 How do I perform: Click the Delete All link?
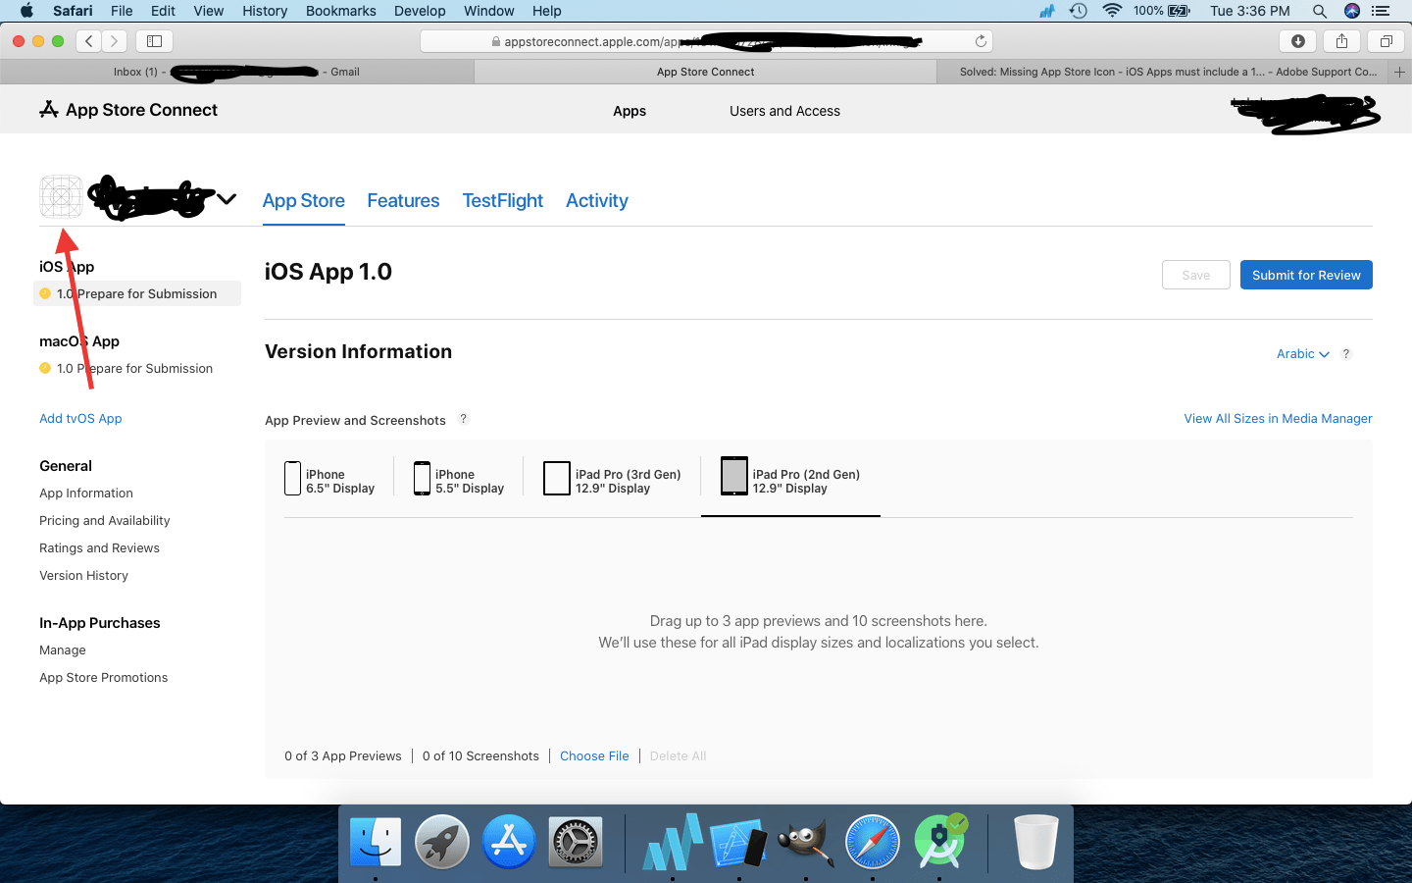click(678, 756)
